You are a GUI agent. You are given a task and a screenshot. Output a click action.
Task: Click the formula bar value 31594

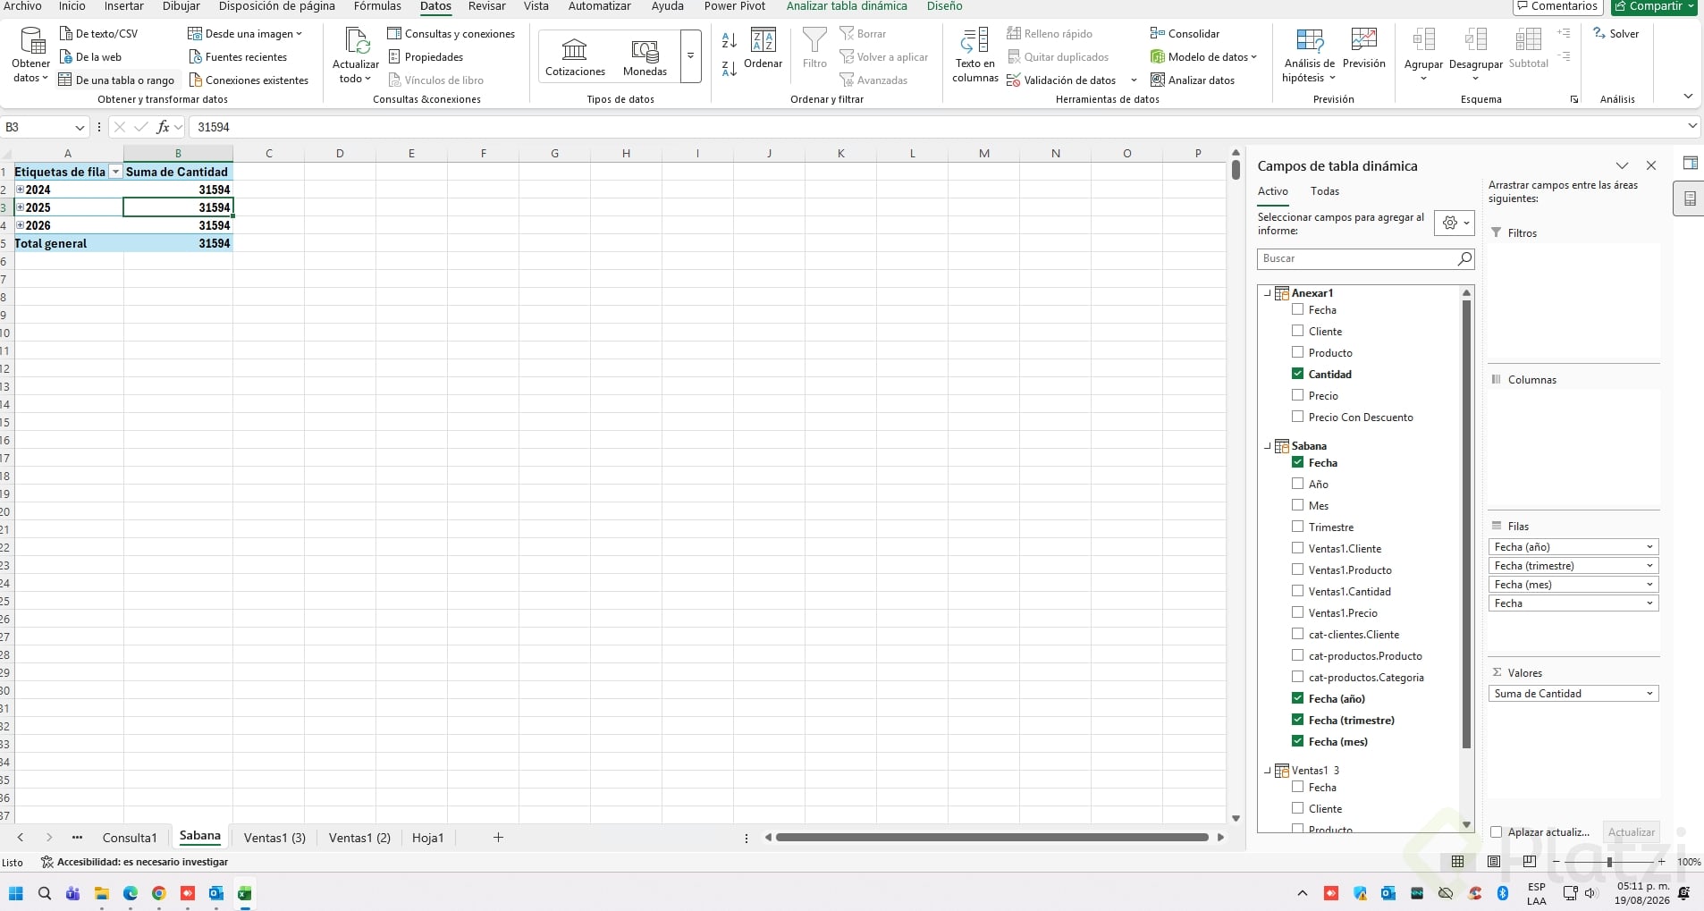click(214, 128)
